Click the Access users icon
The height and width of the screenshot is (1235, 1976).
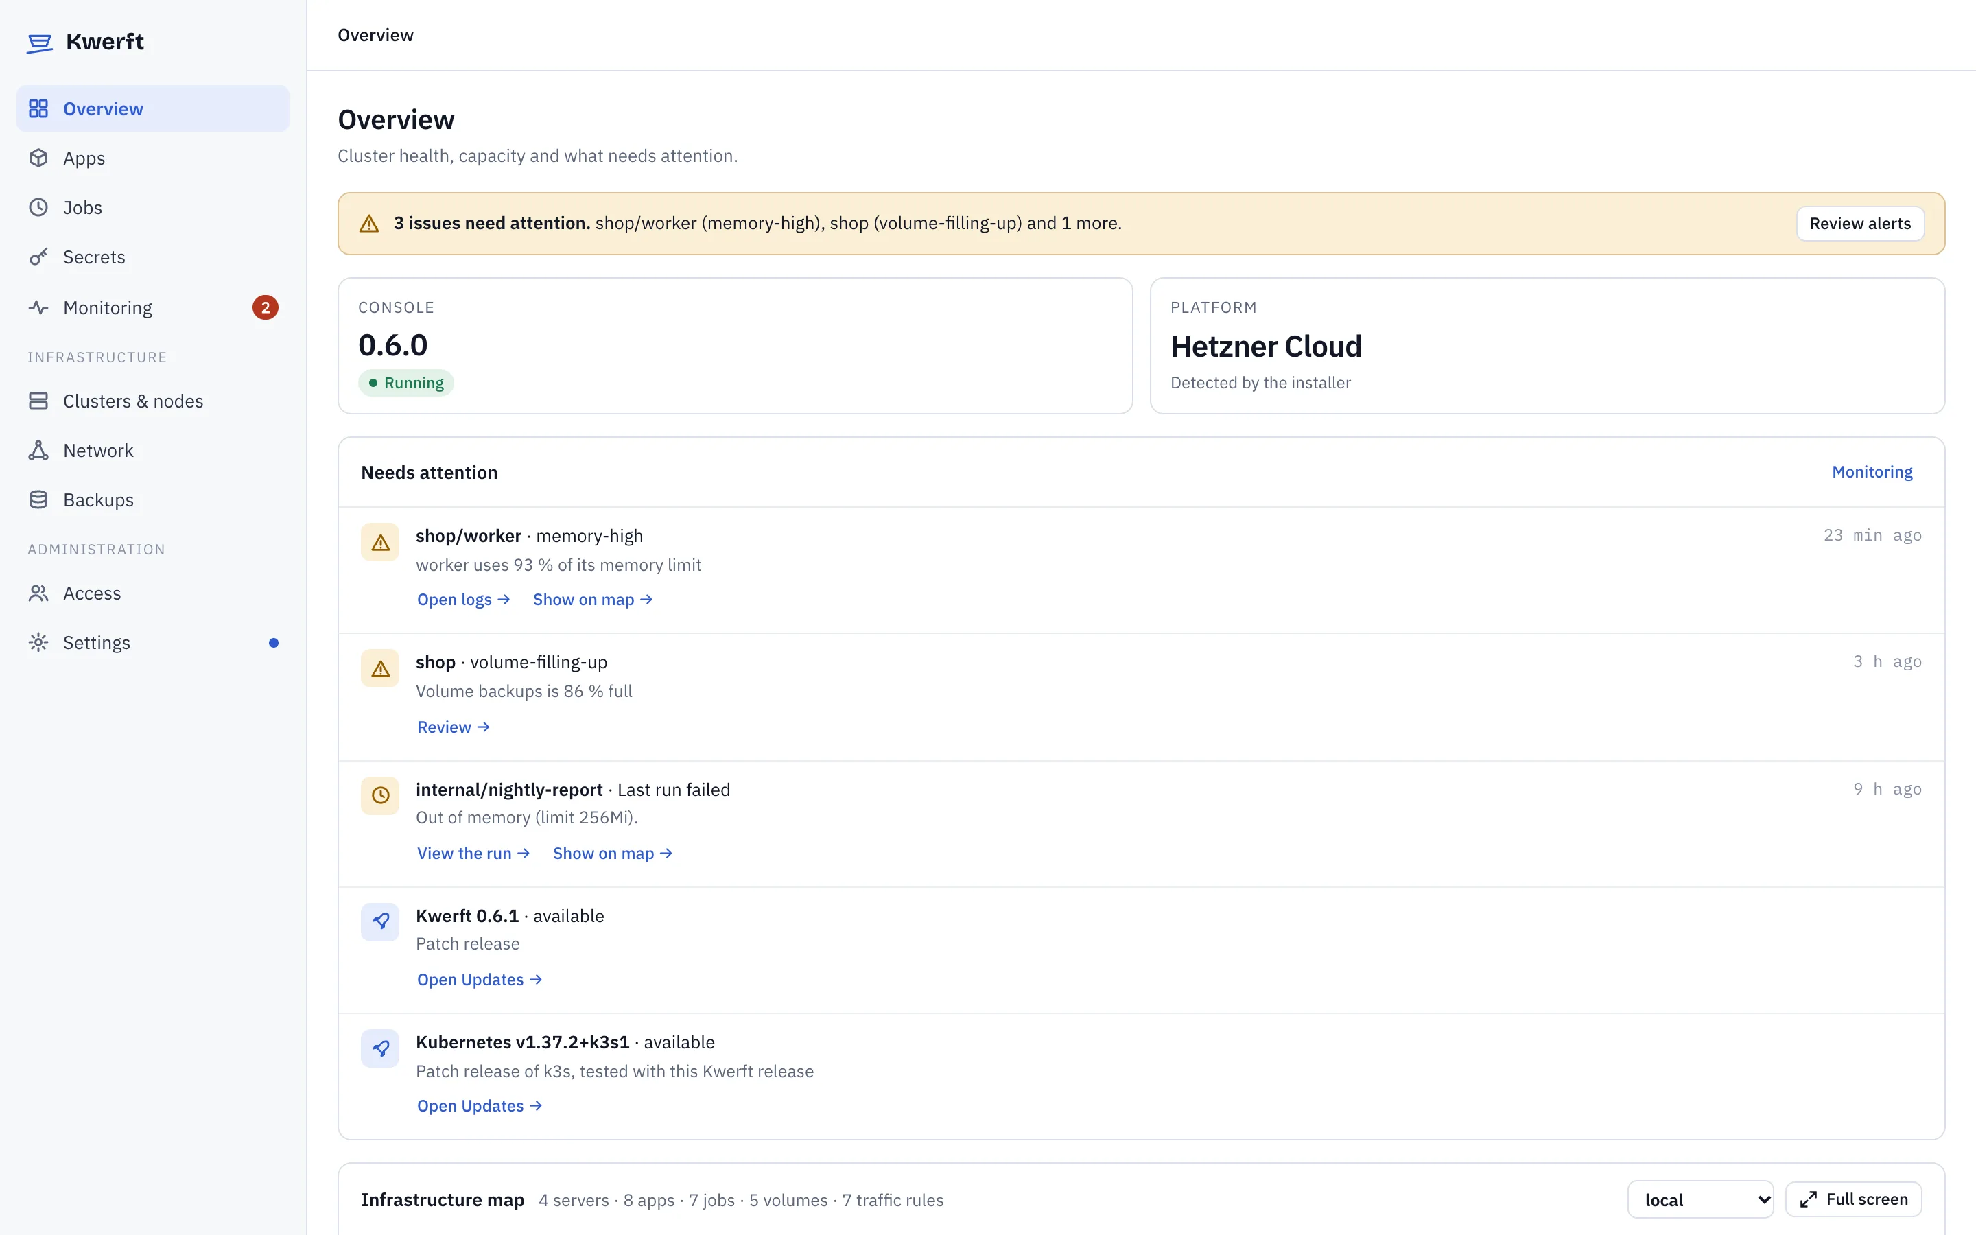click(38, 593)
